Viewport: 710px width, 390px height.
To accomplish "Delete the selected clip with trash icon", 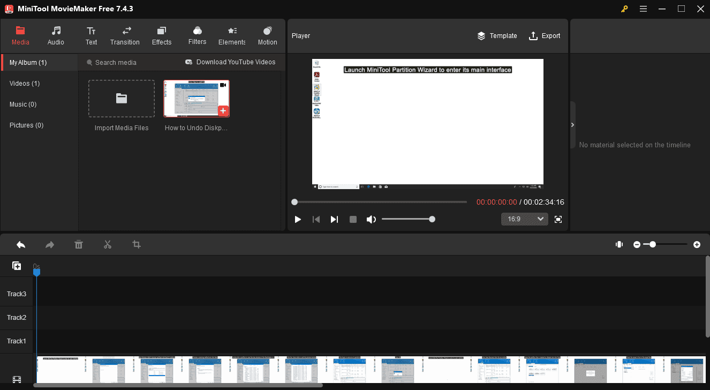I will (79, 244).
